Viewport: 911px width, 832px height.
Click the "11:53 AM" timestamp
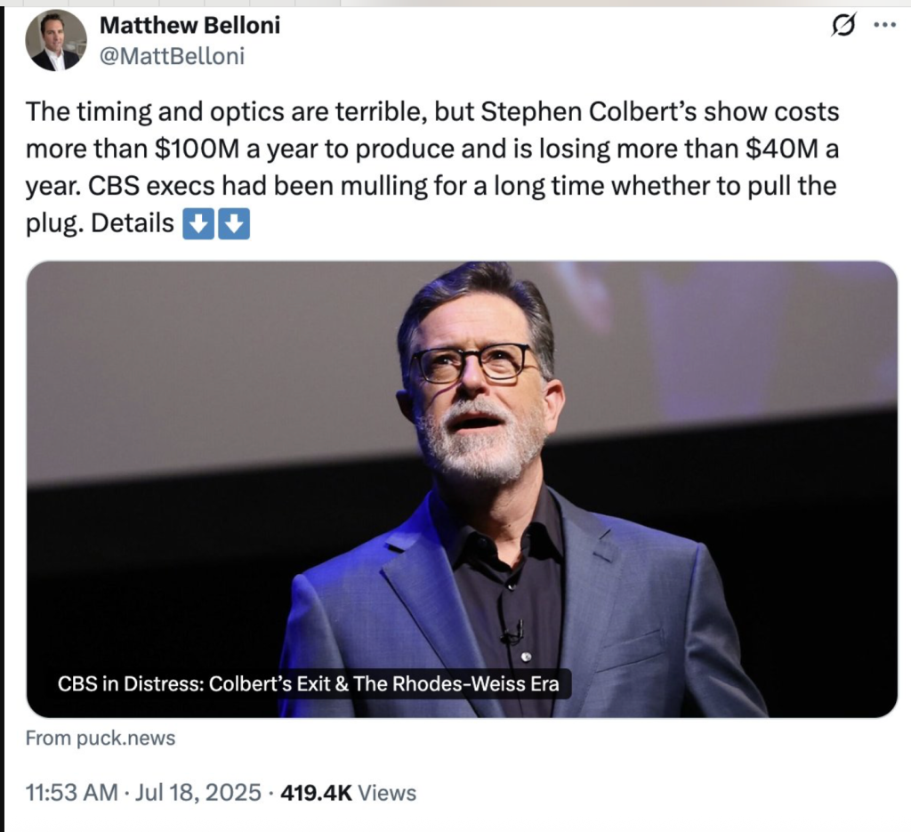pyautogui.click(x=70, y=791)
